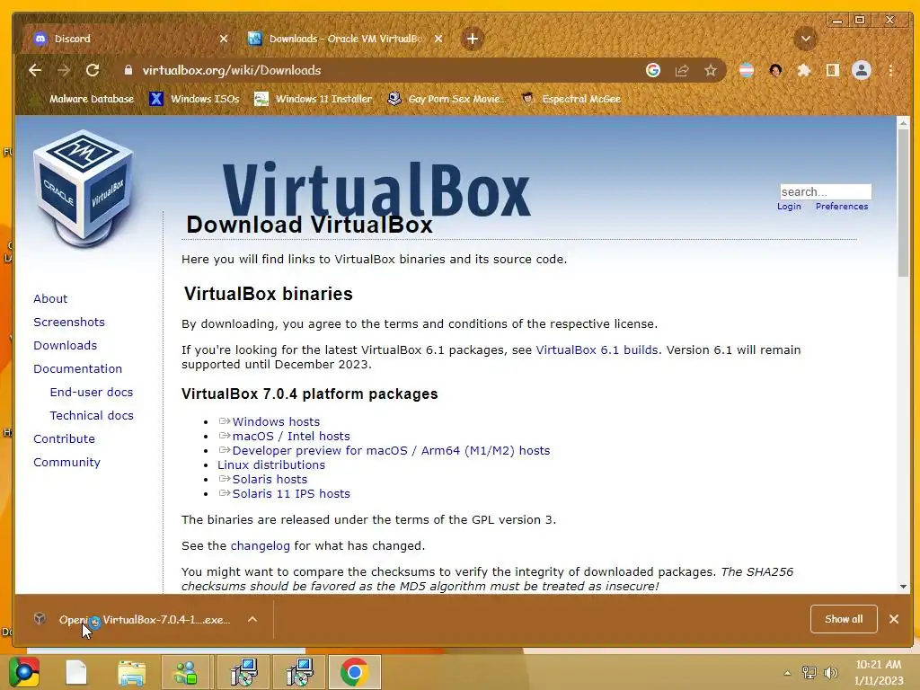Open the changelog link

point(261,545)
